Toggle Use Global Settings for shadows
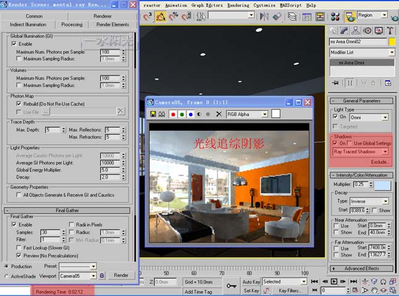The image size is (399, 296). [x=349, y=143]
